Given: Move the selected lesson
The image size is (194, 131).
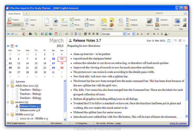Looking at the screenshot, I should pos(74,25).
